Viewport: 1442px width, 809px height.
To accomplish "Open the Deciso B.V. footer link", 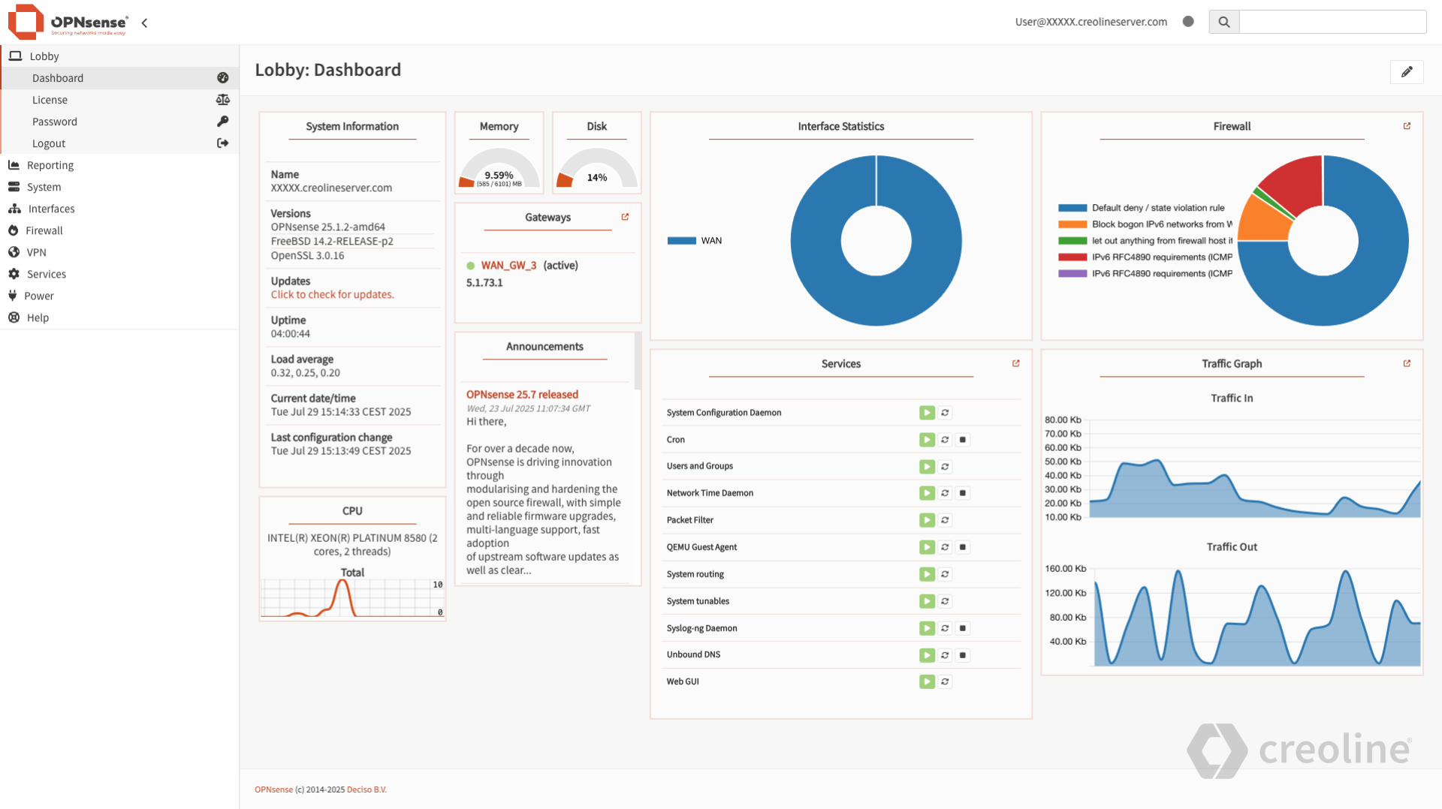I will pyautogui.click(x=367, y=789).
